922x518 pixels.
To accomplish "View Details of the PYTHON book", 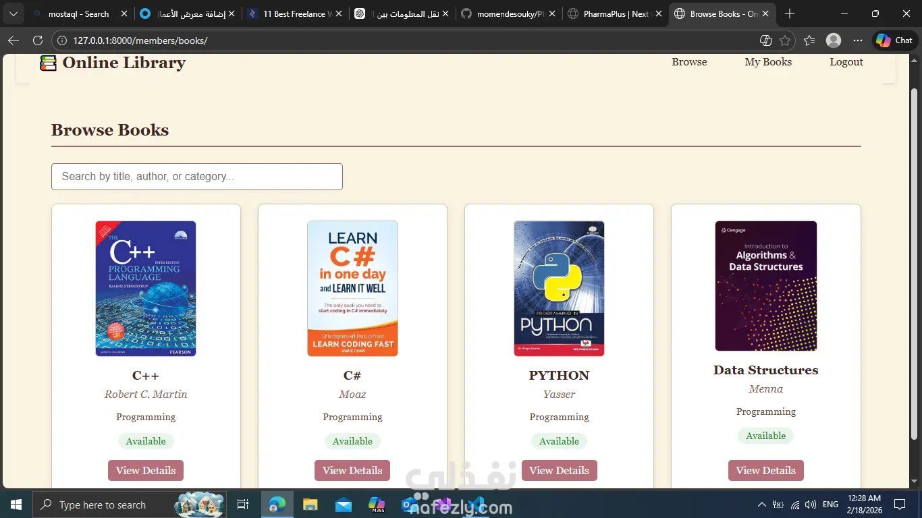I will (559, 470).
